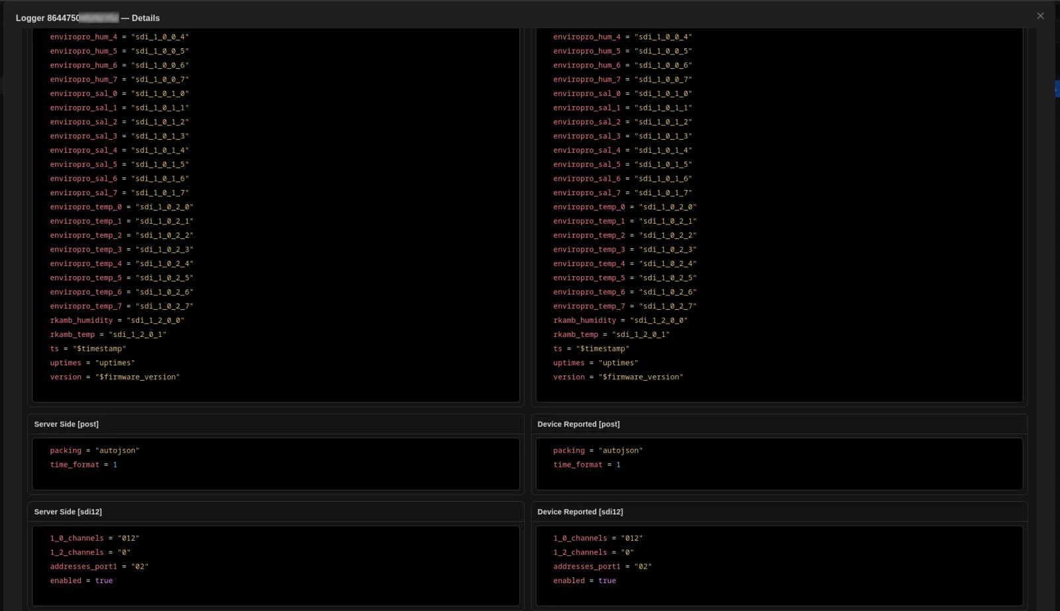Click the "Device Reported [post]" section header
Viewport: 1060px width, 611px height.
tap(578, 424)
